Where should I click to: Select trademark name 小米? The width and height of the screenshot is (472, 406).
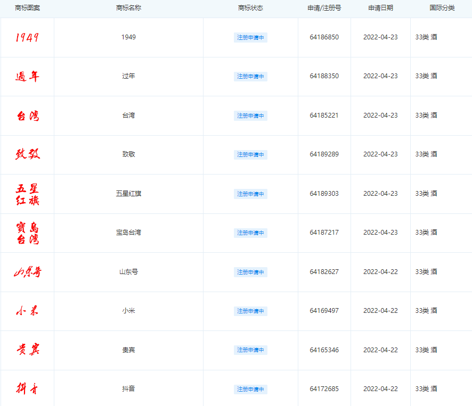128,311
